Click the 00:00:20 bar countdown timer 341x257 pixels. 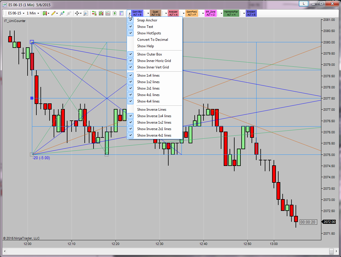(x=308, y=222)
